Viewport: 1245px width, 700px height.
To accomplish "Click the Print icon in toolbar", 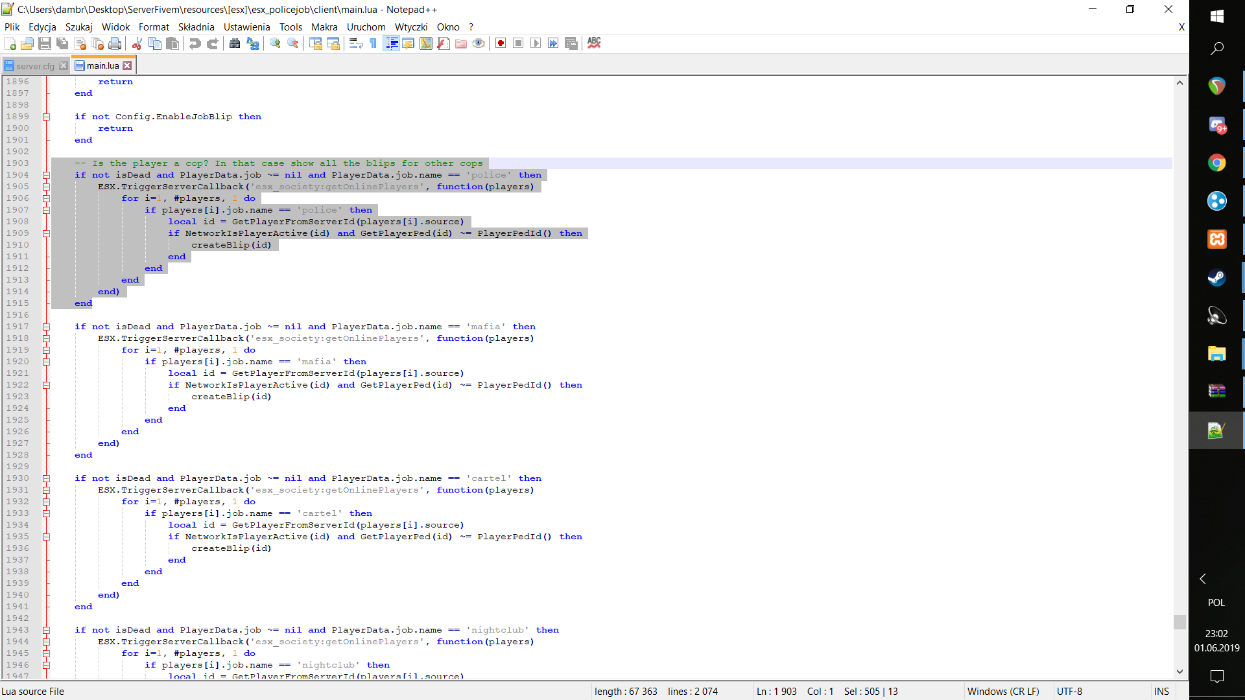I will coord(115,43).
